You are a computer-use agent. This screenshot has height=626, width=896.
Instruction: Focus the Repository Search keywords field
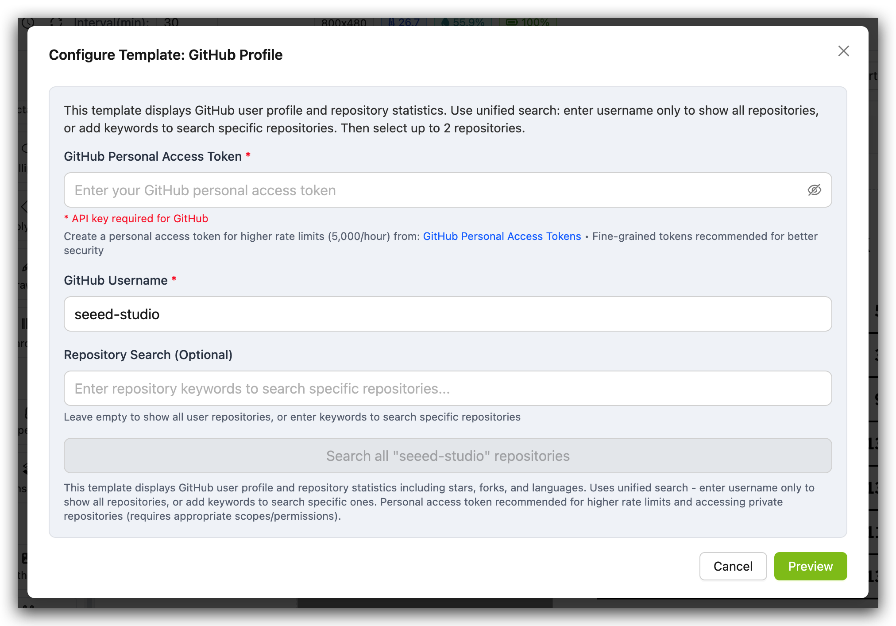point(447,388)
